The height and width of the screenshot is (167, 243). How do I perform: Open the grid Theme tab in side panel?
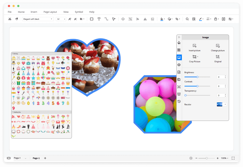[x=179, y=50]
